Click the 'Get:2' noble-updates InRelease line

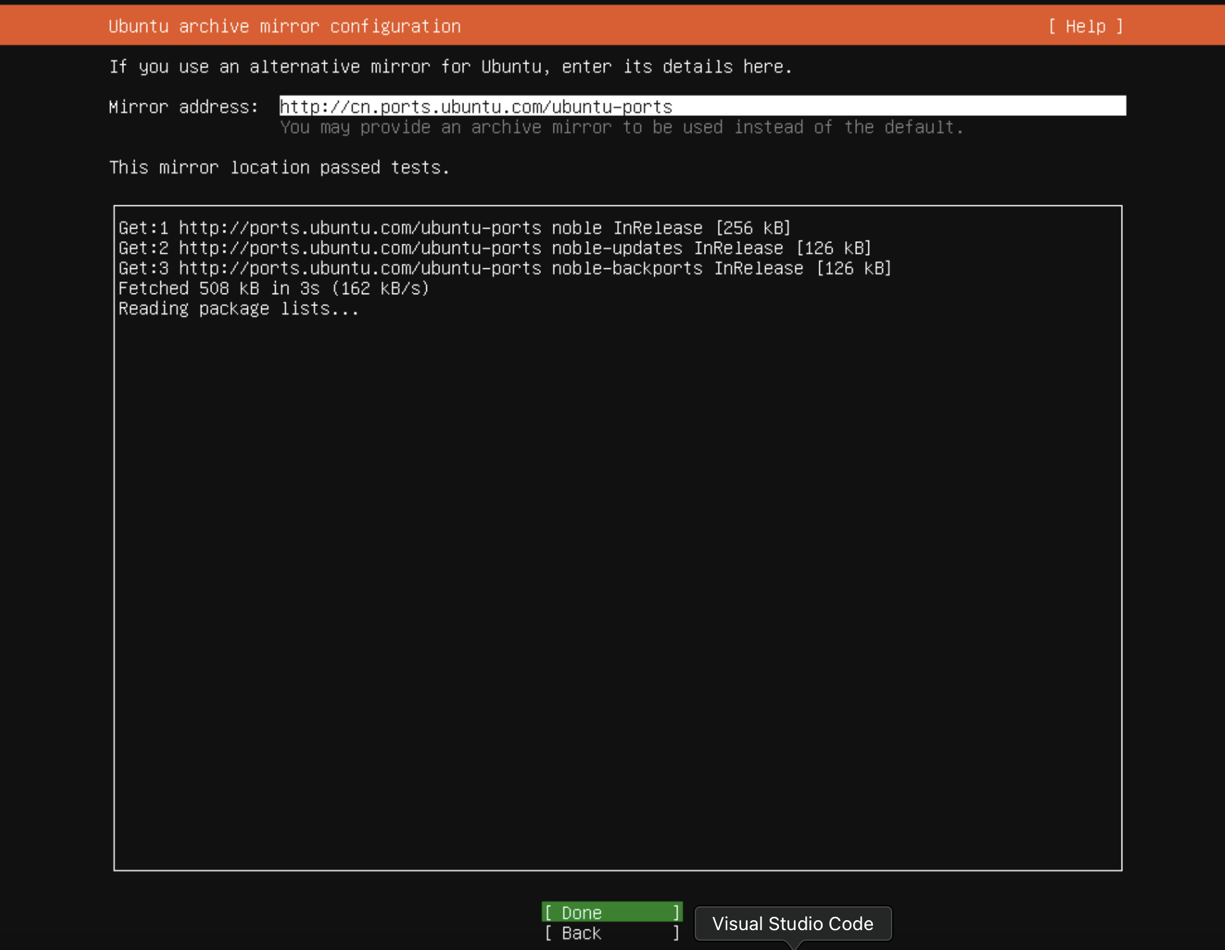495,248
